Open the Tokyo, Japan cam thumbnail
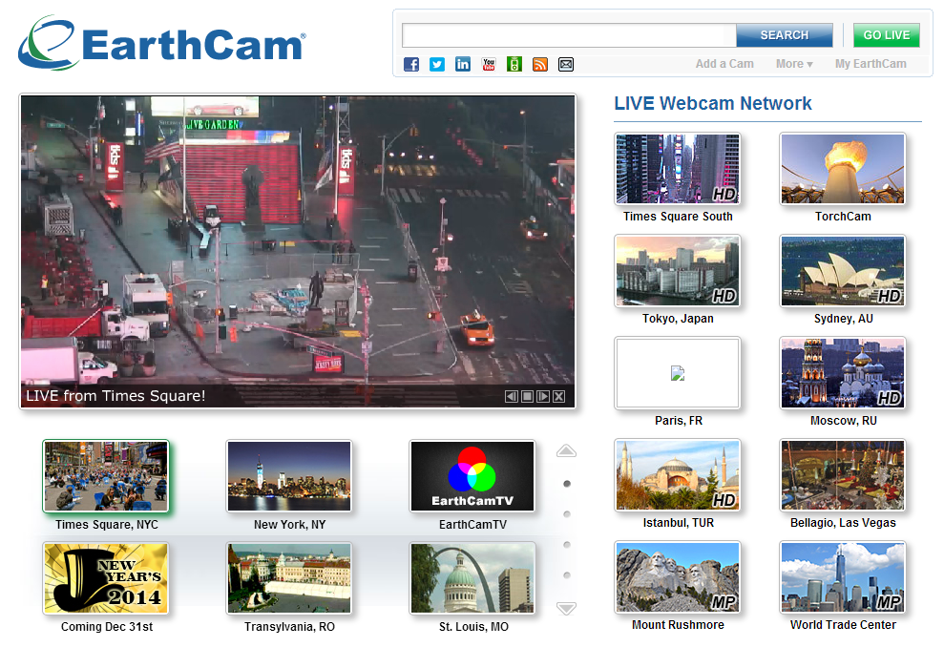 coord(678,271)
